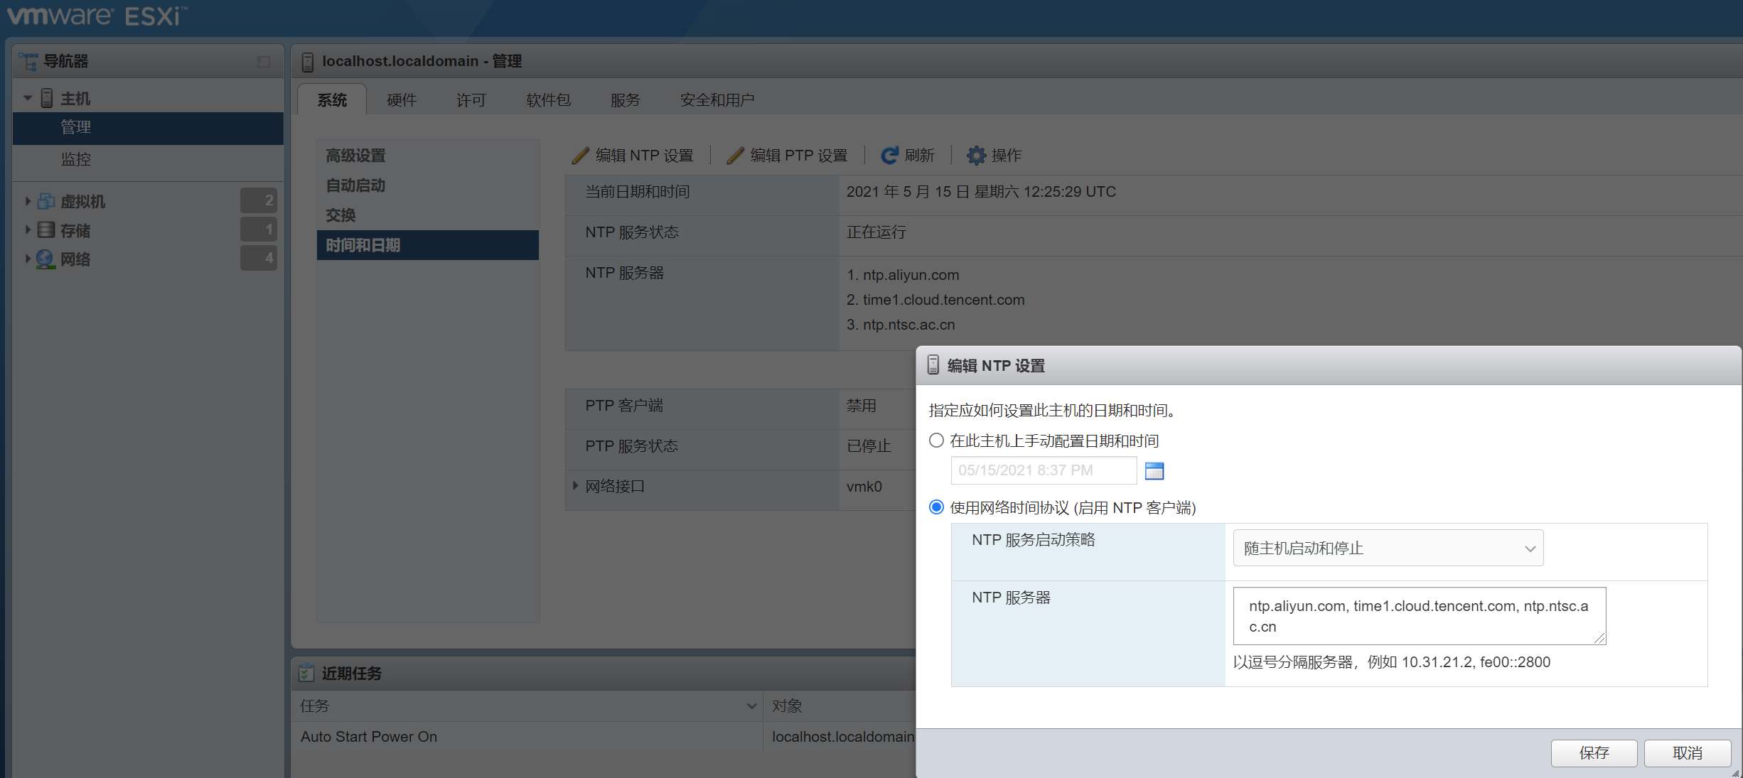Click the storage count badge 1
This screenshot has height=778, width=1743.
[259, 229]
